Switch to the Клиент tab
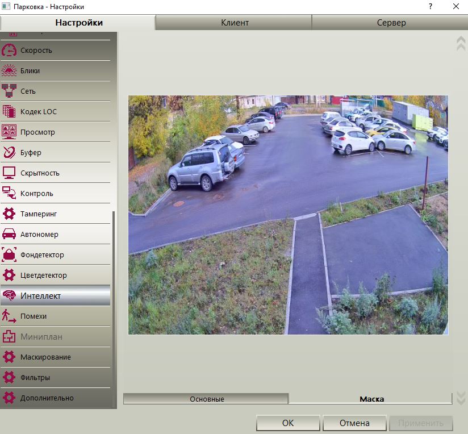468x434 pixels. (233, 23)
